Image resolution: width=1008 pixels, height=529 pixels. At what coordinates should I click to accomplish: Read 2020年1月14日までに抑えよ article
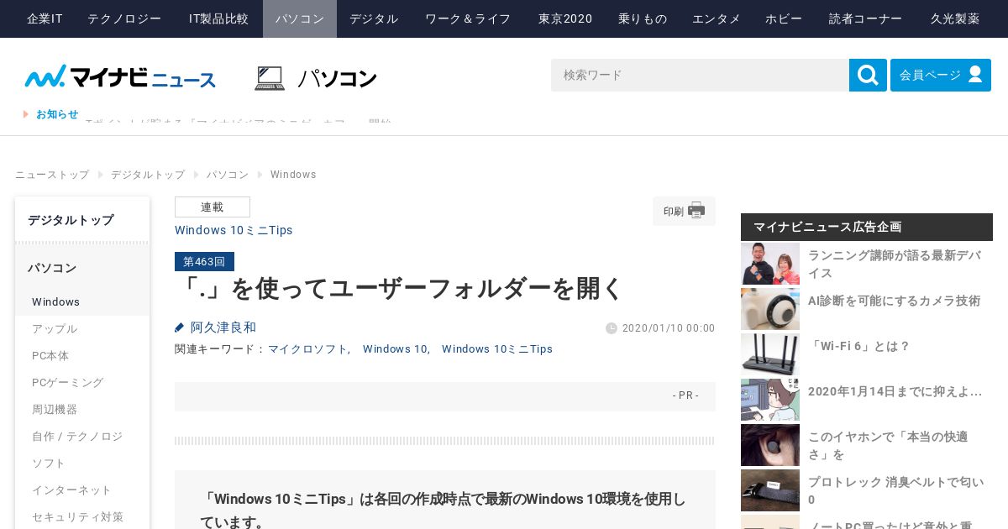(895, 391)
